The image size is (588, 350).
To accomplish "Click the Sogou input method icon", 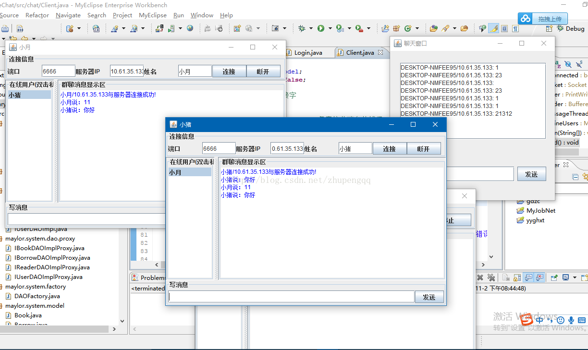I will (x=527, y=319).
